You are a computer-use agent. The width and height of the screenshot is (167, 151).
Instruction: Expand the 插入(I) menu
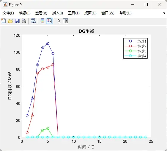(58, 13)
